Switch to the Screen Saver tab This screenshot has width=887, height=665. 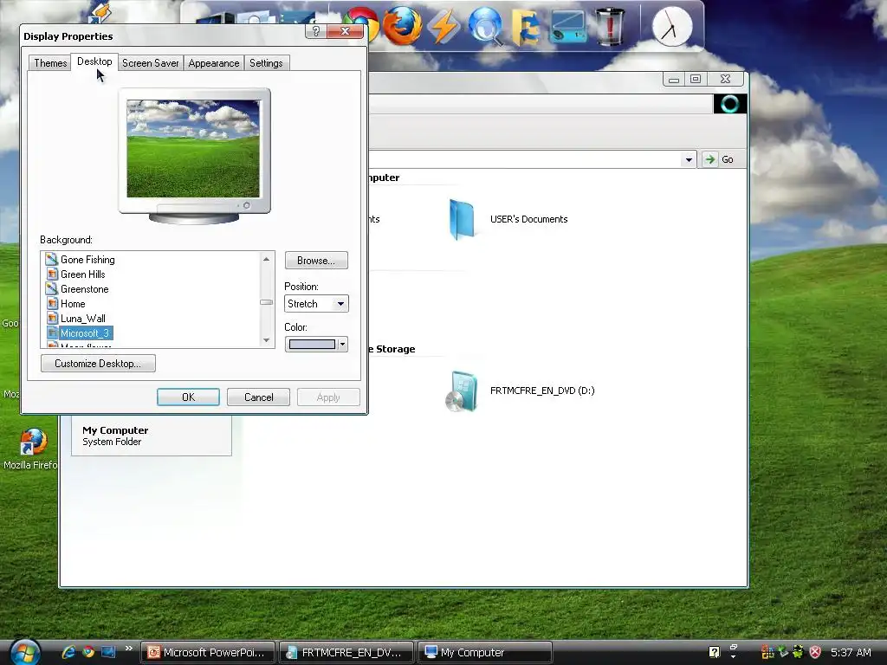click(x=151, y=62)
